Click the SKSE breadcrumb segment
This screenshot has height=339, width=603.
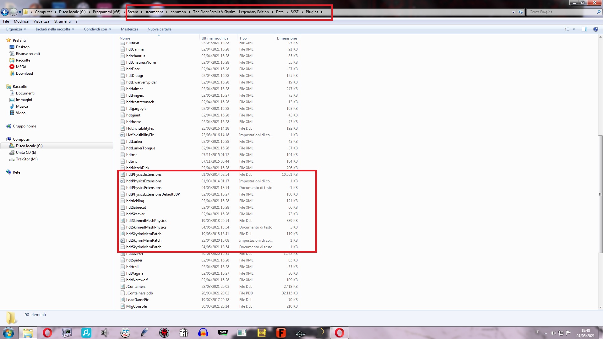(295, 12)
